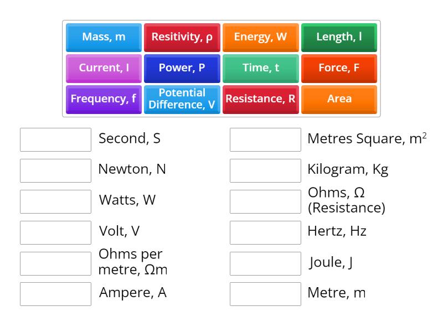Click the answer box beside 'Joule, J'
Image resolution: width=443 pixels, height=332 pixels.
[265, 263]
